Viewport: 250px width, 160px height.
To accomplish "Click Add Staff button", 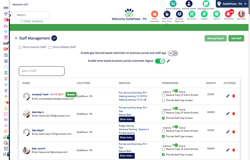I will tap(236, 38).
